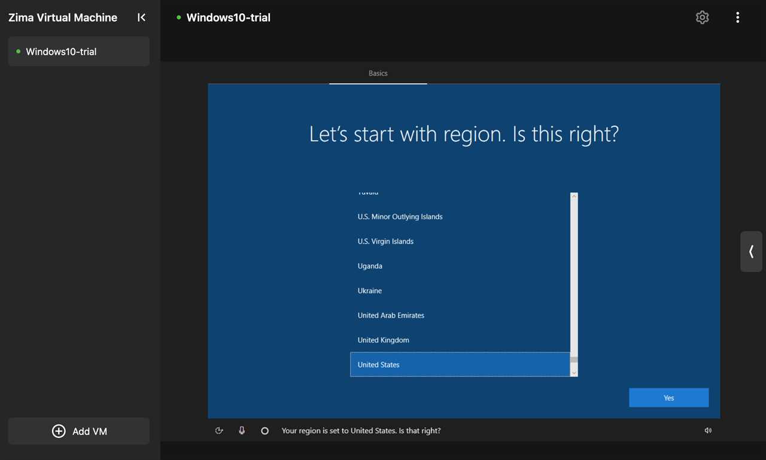The width and height of the screenshot is (766, 460).
Task: Choose U.S. Virgin Islands region
Action: (385, 242)
